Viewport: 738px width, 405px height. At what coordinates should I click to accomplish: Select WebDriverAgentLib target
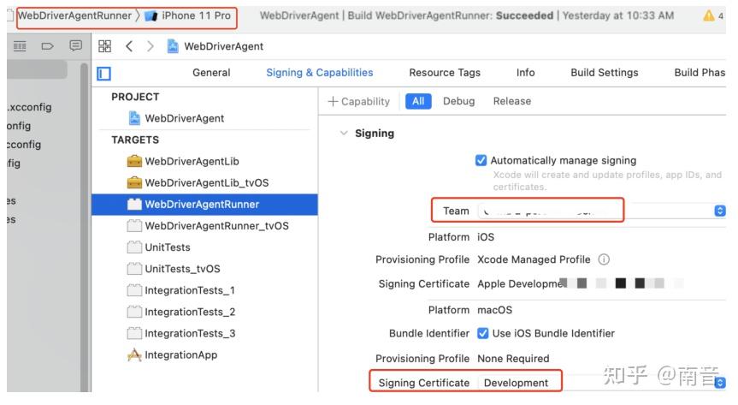tap(192, 161)
